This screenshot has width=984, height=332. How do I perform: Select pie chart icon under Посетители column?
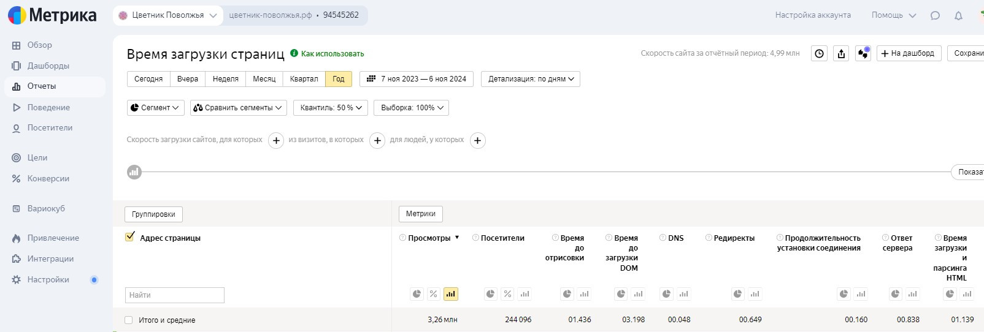[x=490, y=294]
